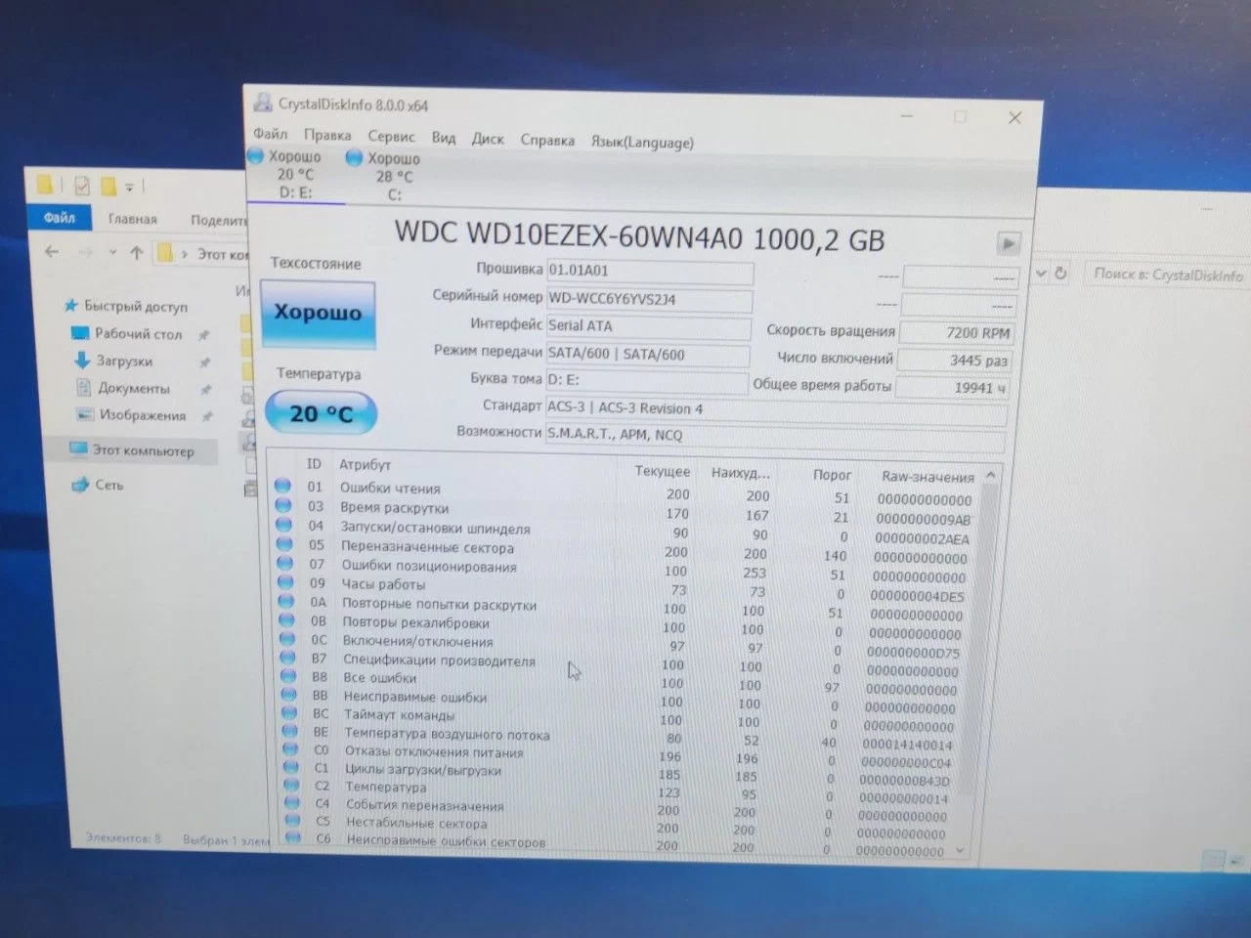Image resolution: width=1251 pixels, height=938 pixels.
Task: Click status icon for Температура воздушного потока row
Action: click(x=289, y=731)
